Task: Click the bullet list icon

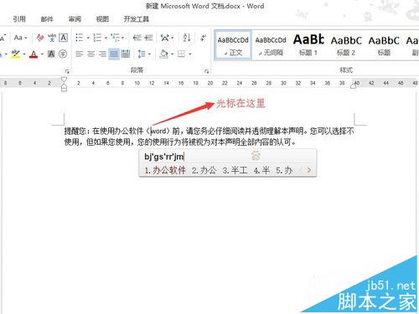Action: tap(80, 38)
